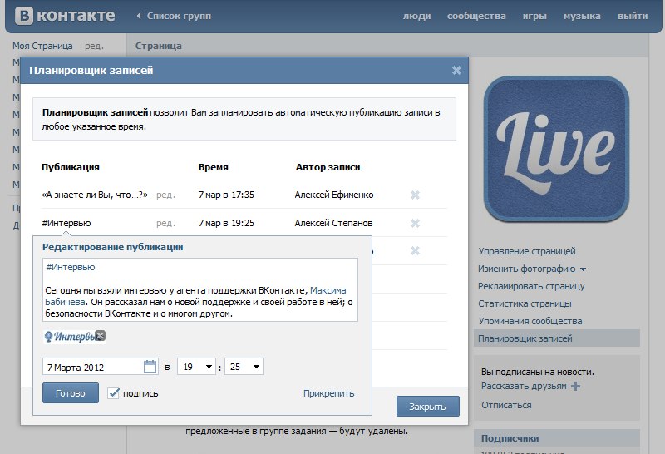Screen dimensions: 665x454
Task: Open Рекламировать страницу
Action: click(x=531, y=286)
